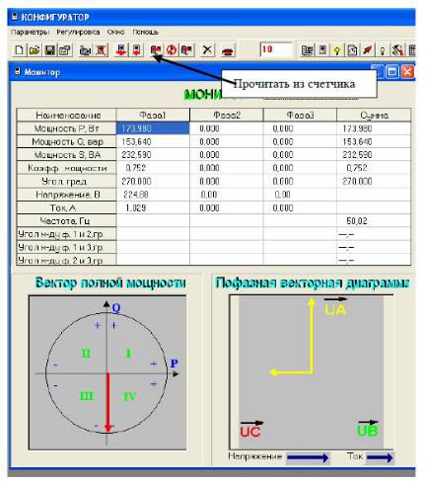Click the small white bulb toolbar icon
The image size is (425, 487).
click(383, 50)
